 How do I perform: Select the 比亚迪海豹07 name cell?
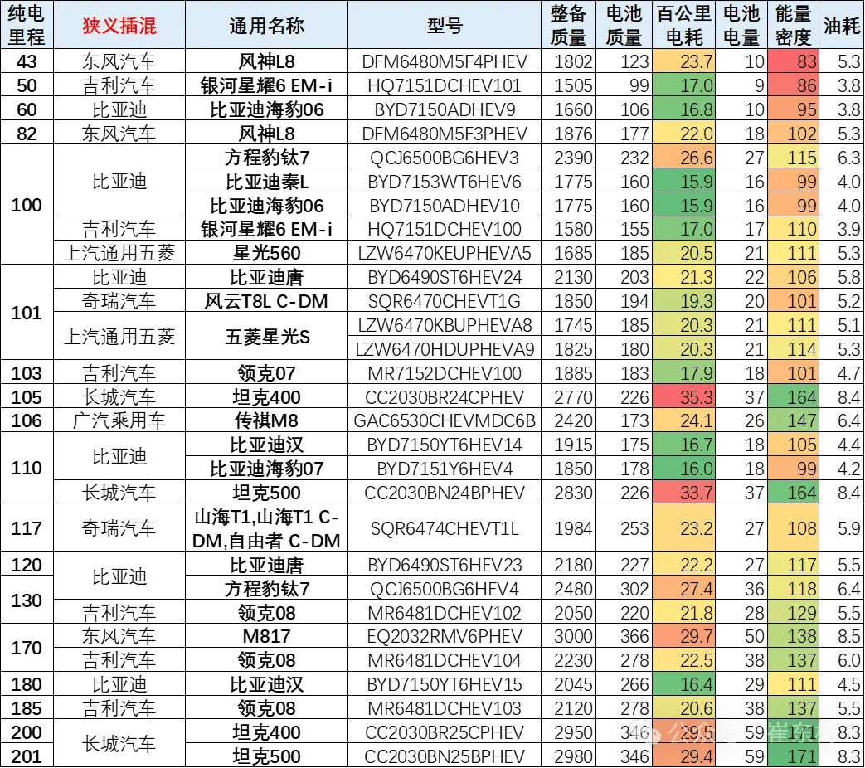point(266,469)
